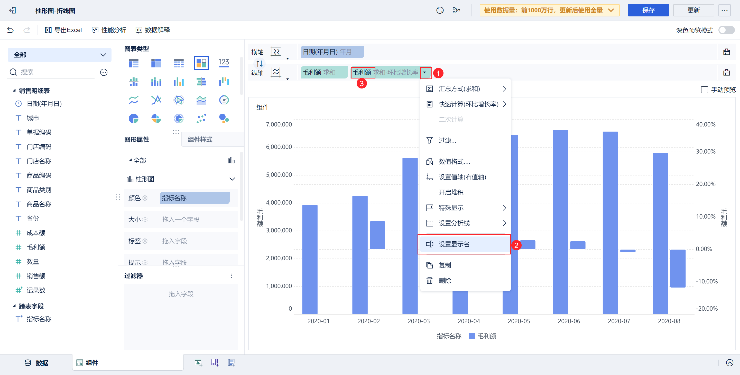Open search options ellipsis icon
The image size is (740, 375).
[x=104, y=72]
